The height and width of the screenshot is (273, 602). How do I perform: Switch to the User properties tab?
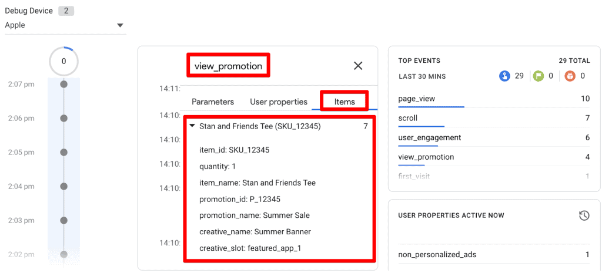coord(279,102)
